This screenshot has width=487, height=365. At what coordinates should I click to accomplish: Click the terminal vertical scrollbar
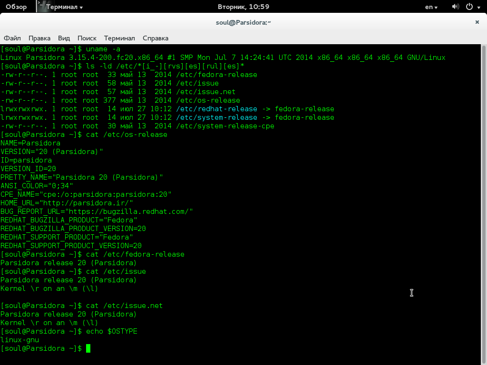click(484, 205)
